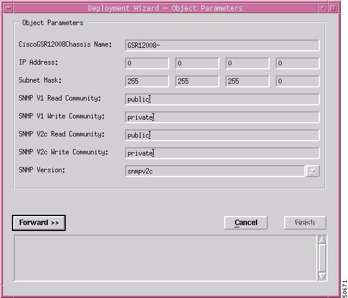
Task: Click the third Subnet Mask octet field
Action: pos(247,81)
